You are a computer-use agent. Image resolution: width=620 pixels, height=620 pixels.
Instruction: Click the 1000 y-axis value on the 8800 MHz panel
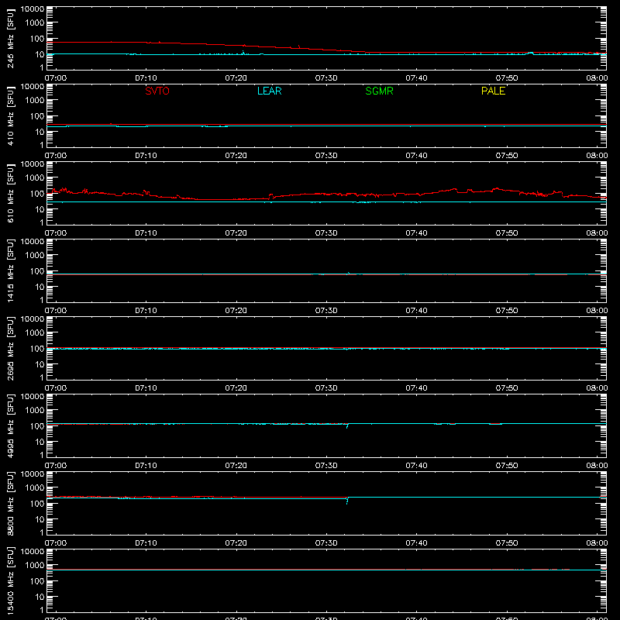35,488
